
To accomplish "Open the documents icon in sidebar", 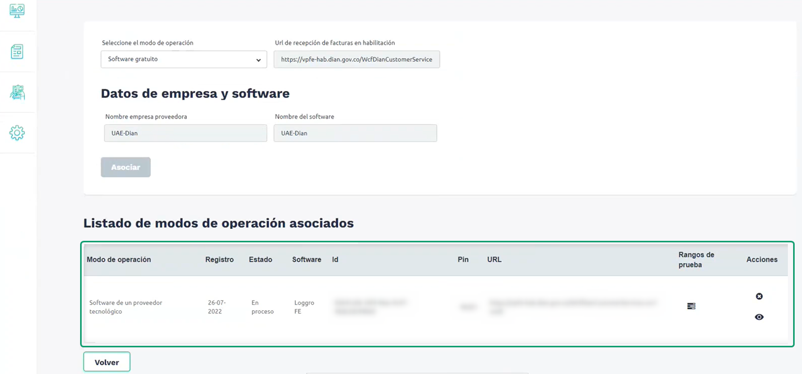I will point(17,51).
